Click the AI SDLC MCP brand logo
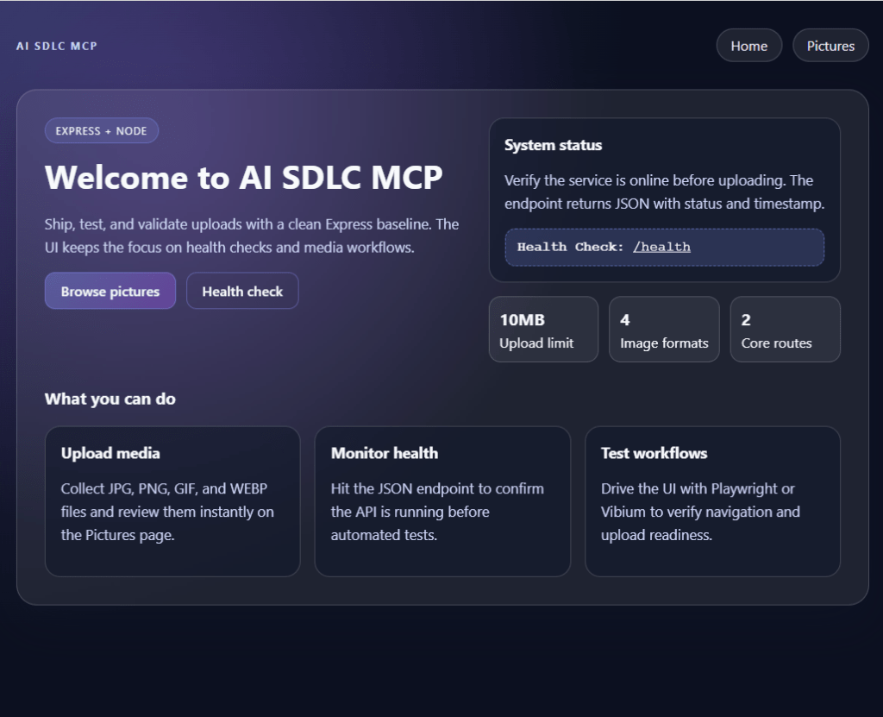Viewport: 883px width, 717px height. [57, 46]
